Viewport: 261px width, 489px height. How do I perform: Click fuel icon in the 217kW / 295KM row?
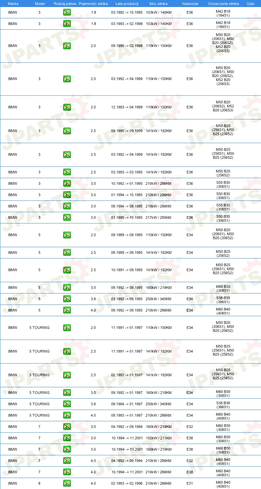tap(67, 218)
